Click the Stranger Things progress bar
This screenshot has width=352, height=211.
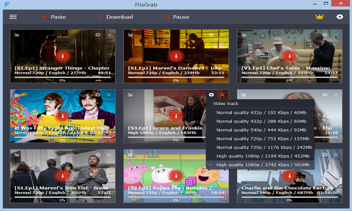pyautogui.click(x=62, y=77)
